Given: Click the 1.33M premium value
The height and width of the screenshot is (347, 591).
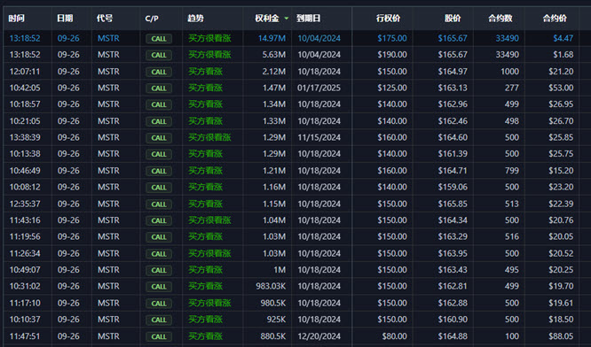Looking at the screenshot, I should pos(274,121).
